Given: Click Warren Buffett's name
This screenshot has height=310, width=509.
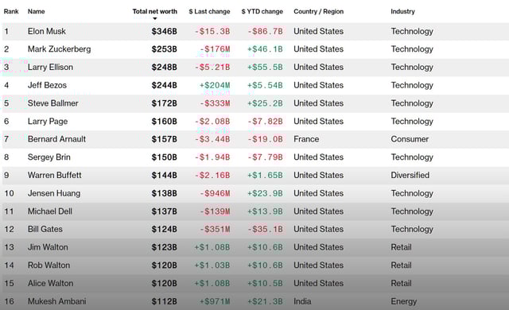Looking at the screenshot, I should [55, 175].
